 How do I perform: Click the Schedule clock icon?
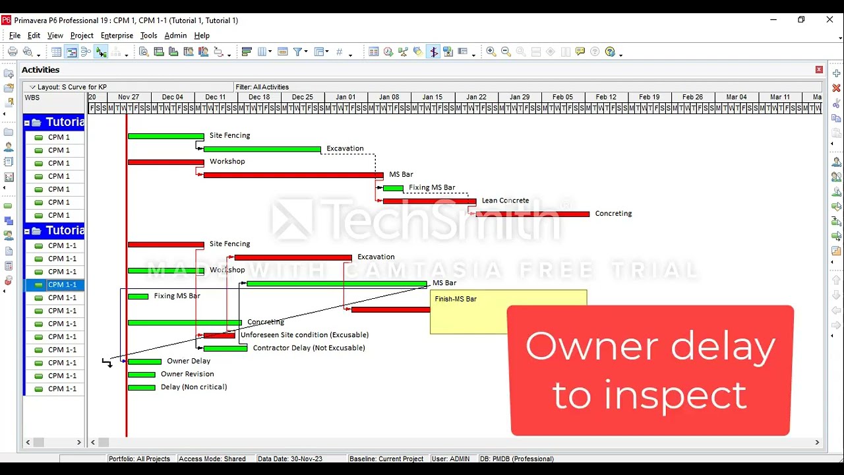click(x=388, y=51)
